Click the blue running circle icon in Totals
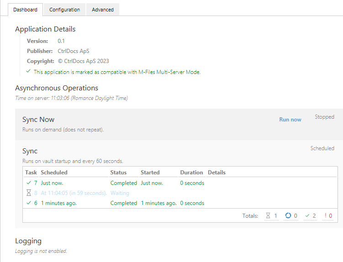The image size is (343, 262). (x=288, y=215)
